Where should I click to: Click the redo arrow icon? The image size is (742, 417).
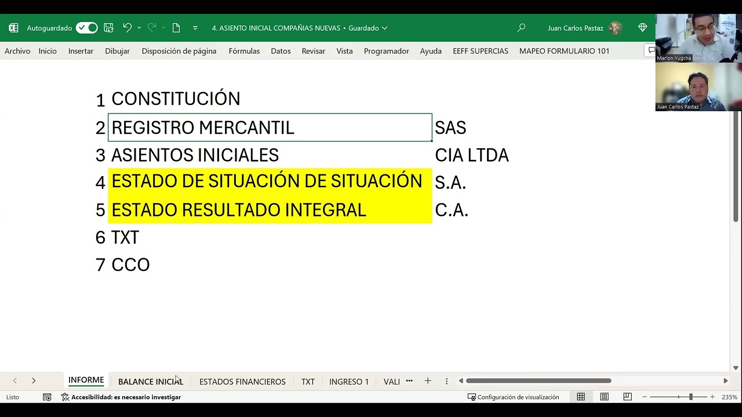152,28
